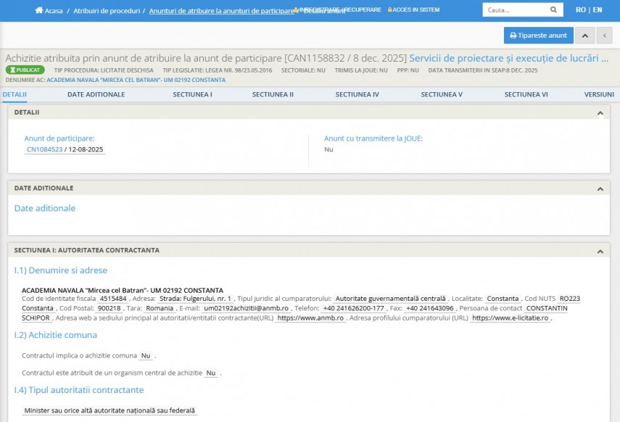Go to the VERSIUNI tab

[x=599, y=94]
